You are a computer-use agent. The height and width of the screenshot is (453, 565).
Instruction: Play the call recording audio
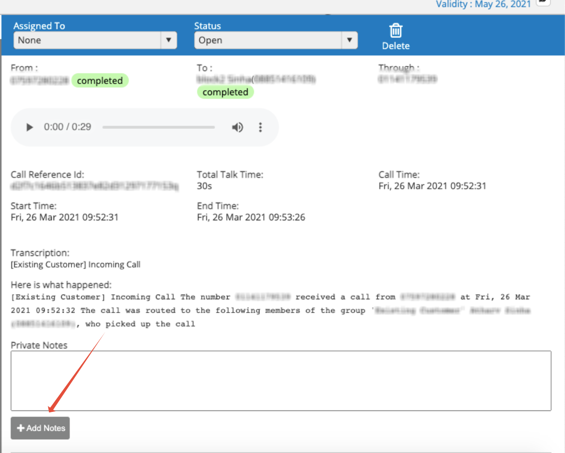tap(30, 127)
